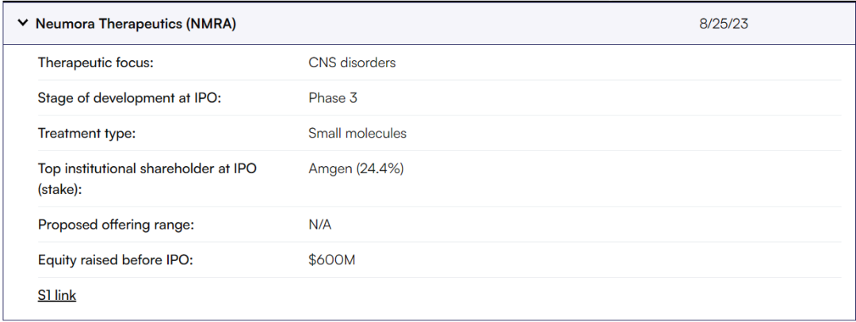Screen dimensions: 856x322
Task: Select the Small molecules value
Action: click(357, 133)
